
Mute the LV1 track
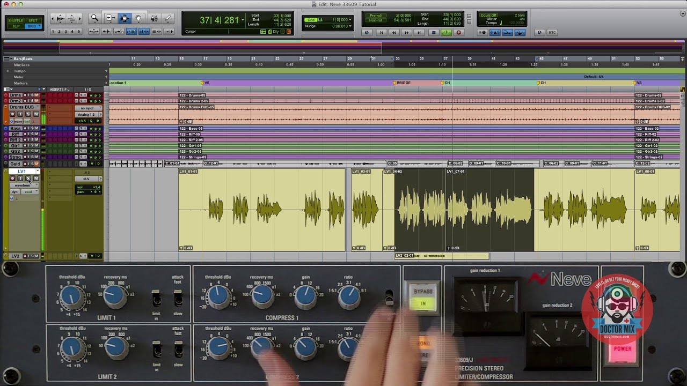[36, 179]
